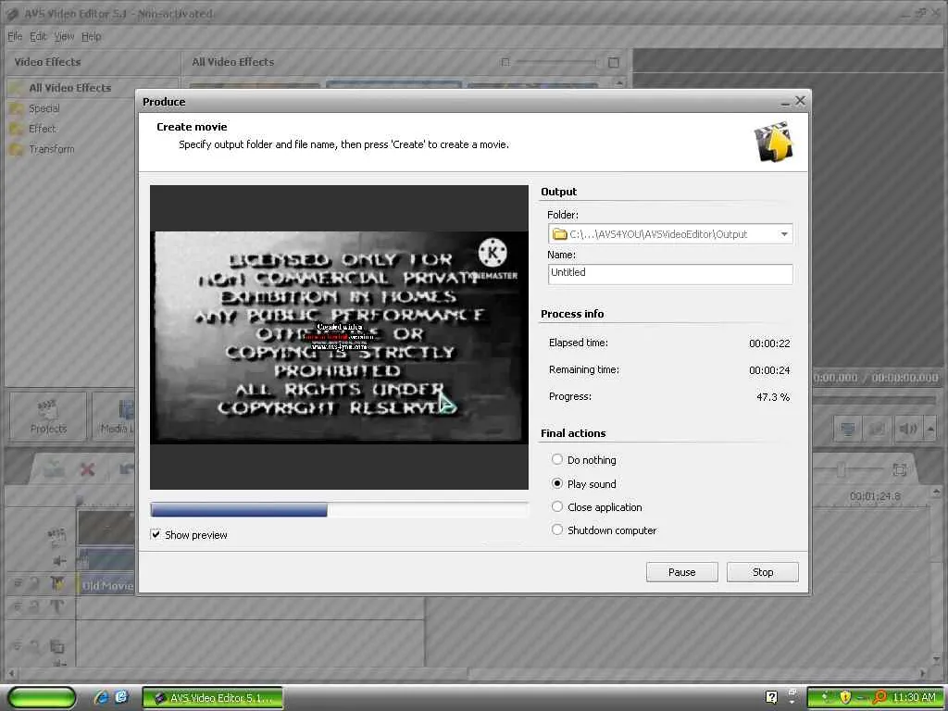Select the Special effects folder

(44, 109)
